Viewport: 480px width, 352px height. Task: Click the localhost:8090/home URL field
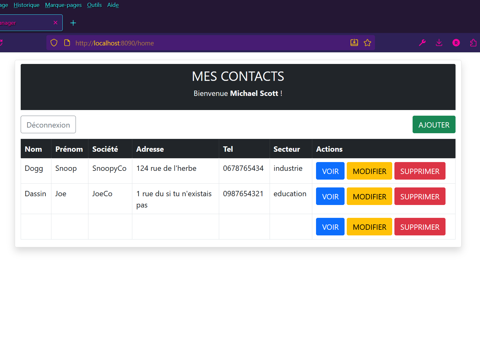(210, 43)
